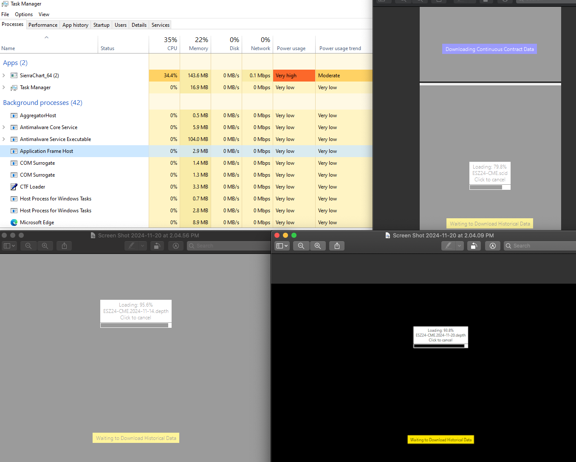Image resolution: width=576 pixels, height=462 pixels.
Task: Click the 104.0 MB memory cell
Action: [195, 139]
